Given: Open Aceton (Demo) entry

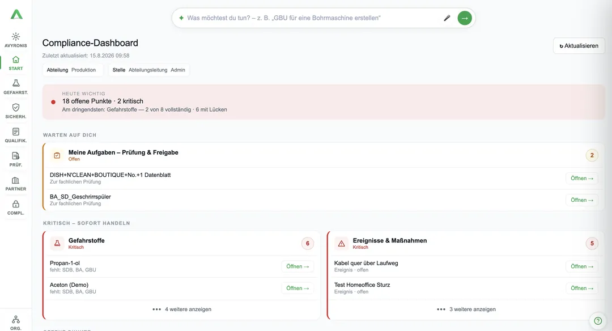Looking at the screenshot, I should tap(297, 288).
